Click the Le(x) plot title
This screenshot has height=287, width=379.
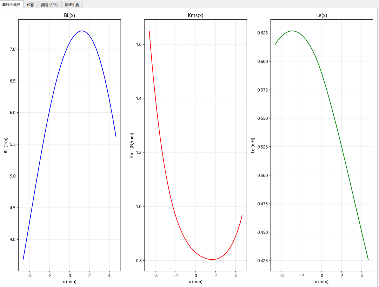[321, 15]
